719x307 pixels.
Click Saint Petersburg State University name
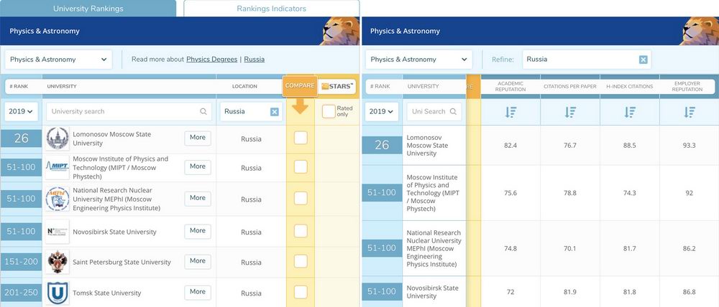pyautogui.click(x=122, y=262)
